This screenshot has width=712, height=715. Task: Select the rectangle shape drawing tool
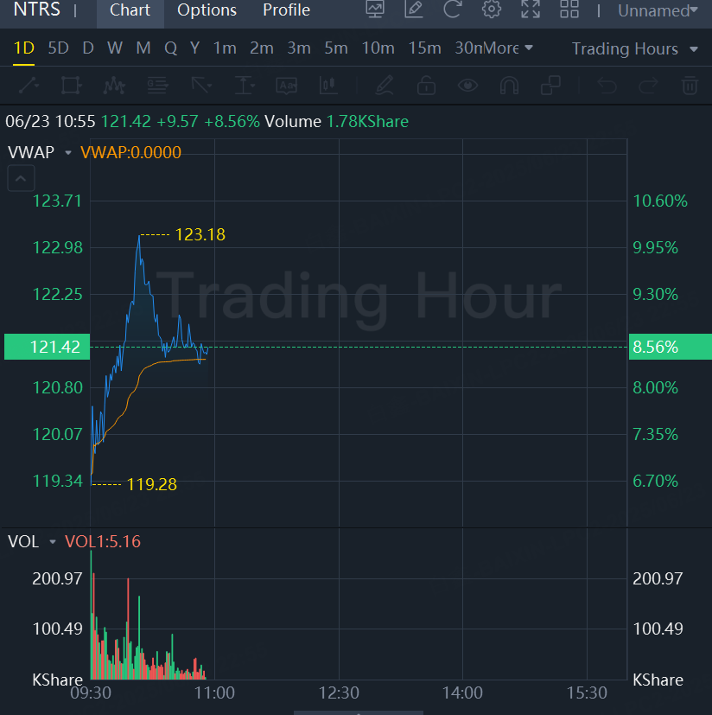pyautogui.click(x=71, y=86)
